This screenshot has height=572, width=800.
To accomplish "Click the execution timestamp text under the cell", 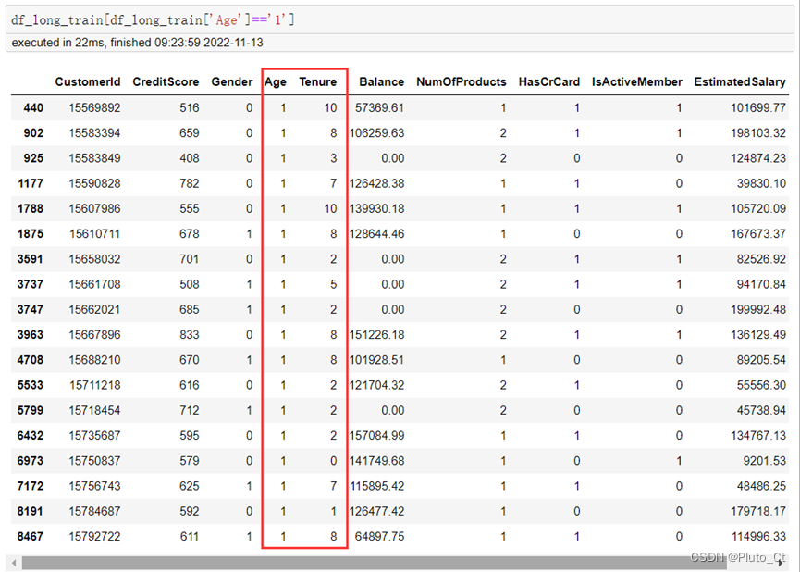I will click(137, 43).
